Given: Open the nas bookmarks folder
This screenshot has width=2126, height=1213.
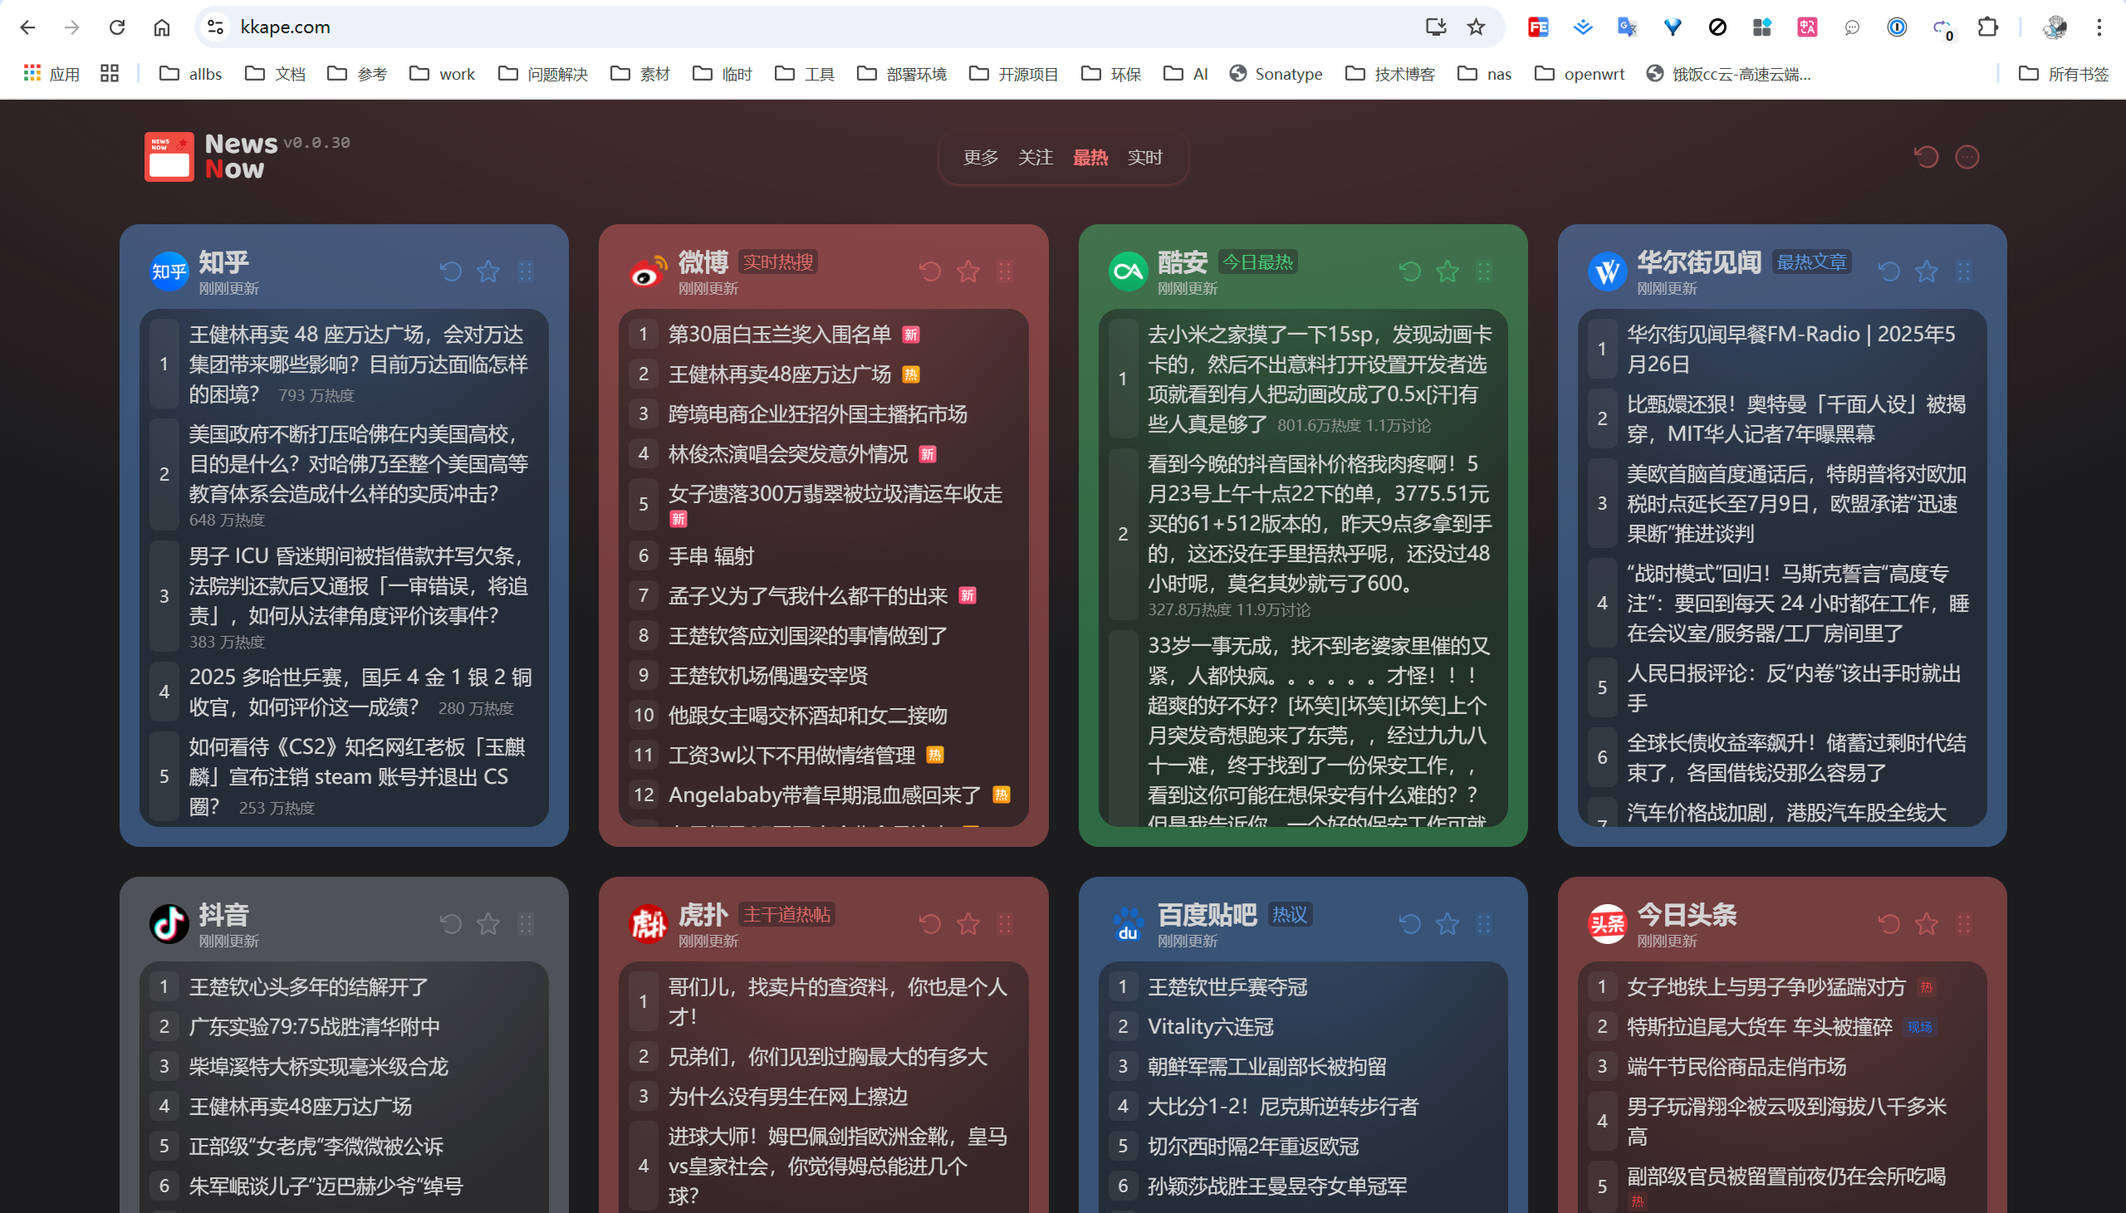Looking at the screenshot, I should [1484, 74].
